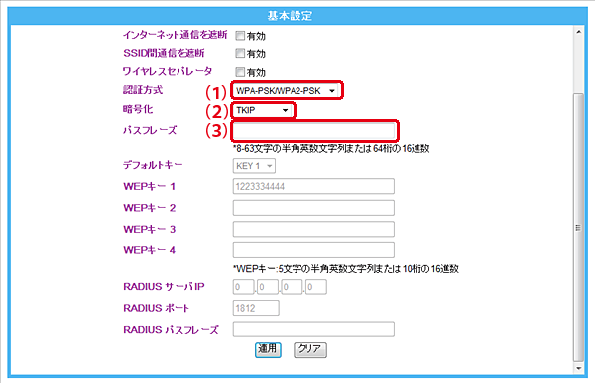Click the RADIUS パスフレーズ input field
The width and height of the screenshot is (595, 383).
pyautogui.click(x=313, y=329)
